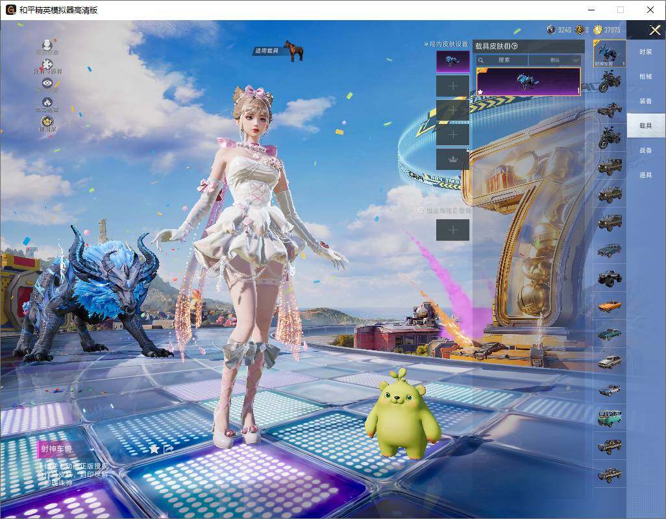Click the gold coin icon beside 37975
666x519 pixels.
598,30
